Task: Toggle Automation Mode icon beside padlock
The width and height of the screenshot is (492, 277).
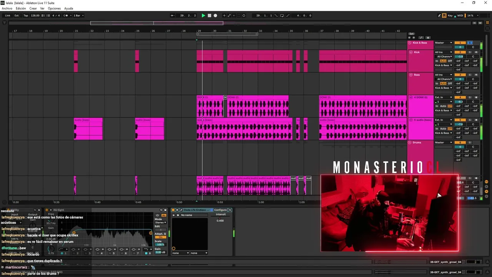Action: click(x=421, y=38)
